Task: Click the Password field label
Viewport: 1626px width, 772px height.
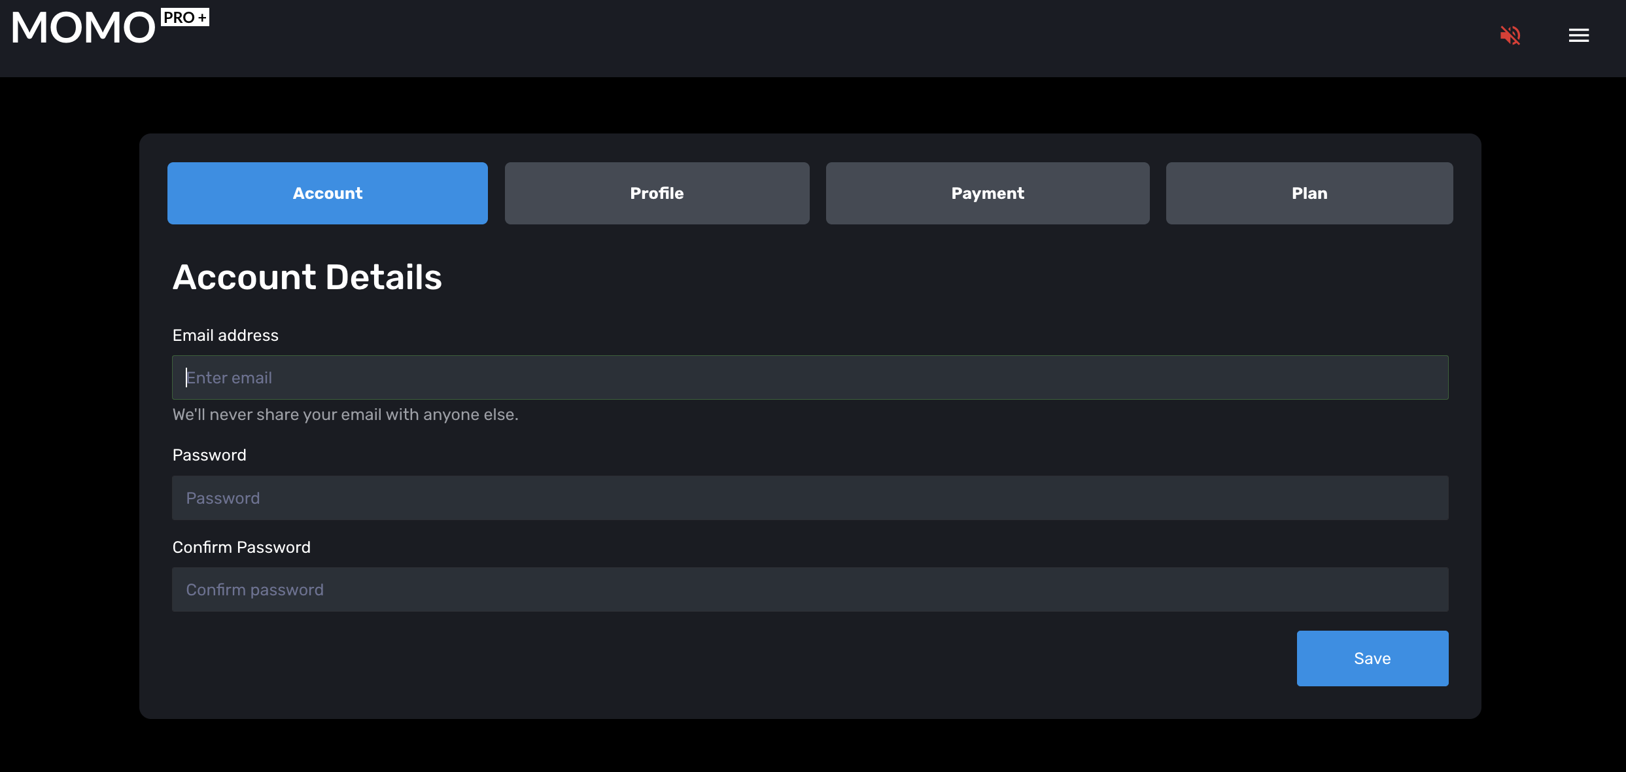Action: (x=209, y=455)
